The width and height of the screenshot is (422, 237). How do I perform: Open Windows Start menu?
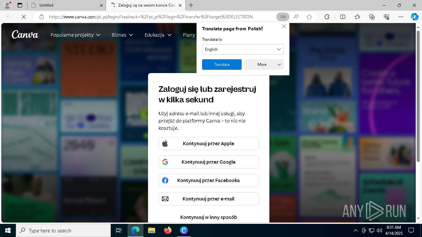[x=8, y=230]
